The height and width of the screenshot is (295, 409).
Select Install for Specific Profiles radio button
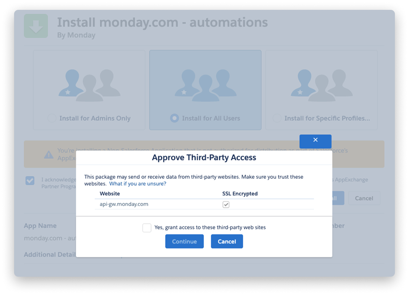[277, 118]
